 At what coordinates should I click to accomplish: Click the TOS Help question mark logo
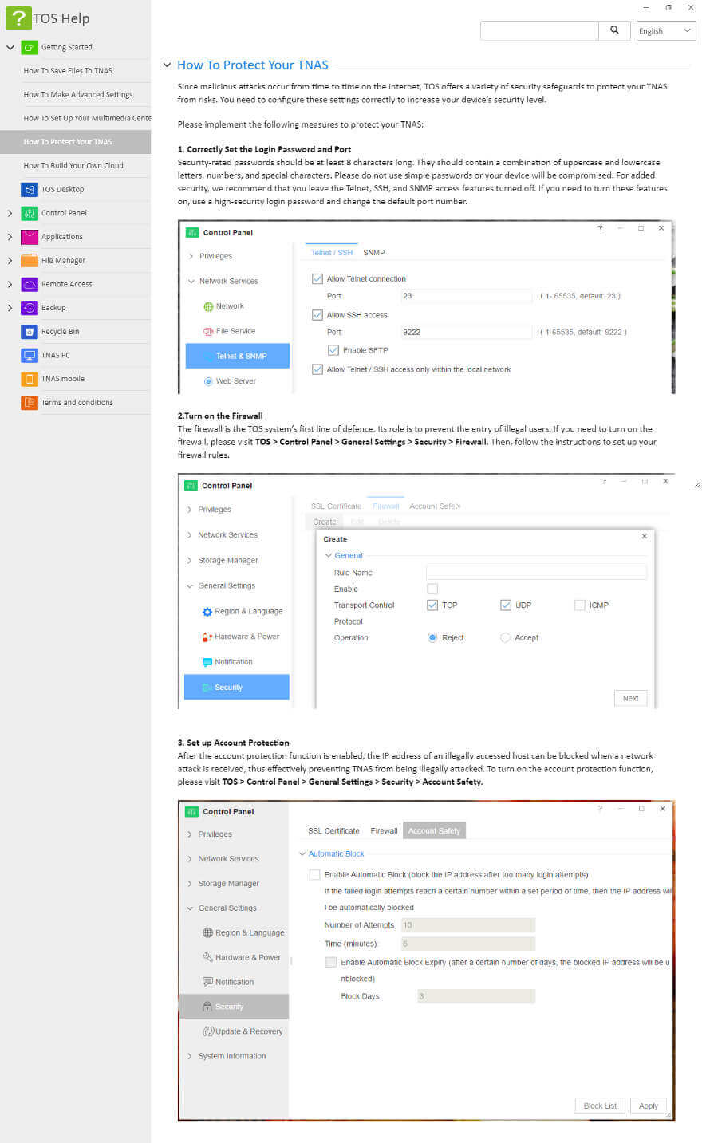18,18
